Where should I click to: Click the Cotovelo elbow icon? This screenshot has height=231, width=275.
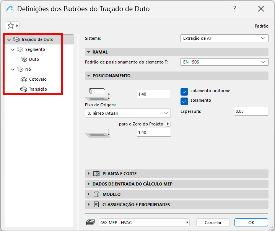point(24,79)
